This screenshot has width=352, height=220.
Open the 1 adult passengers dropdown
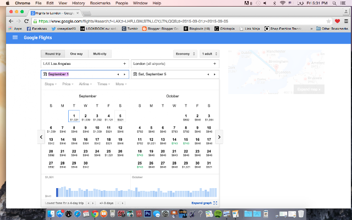click(210, 54)
